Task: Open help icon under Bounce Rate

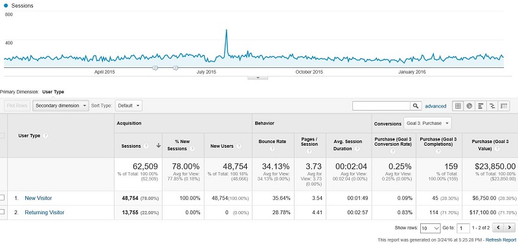Action: click(272, 149)
